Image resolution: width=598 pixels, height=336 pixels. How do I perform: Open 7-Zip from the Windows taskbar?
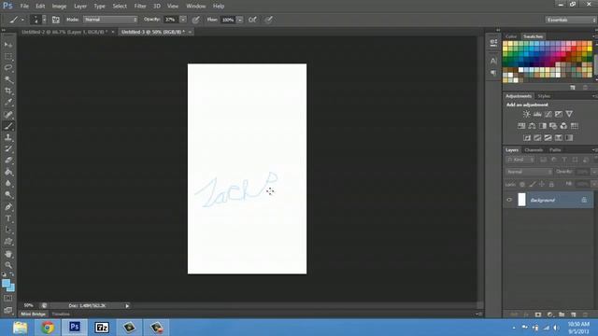coord(102,328)
